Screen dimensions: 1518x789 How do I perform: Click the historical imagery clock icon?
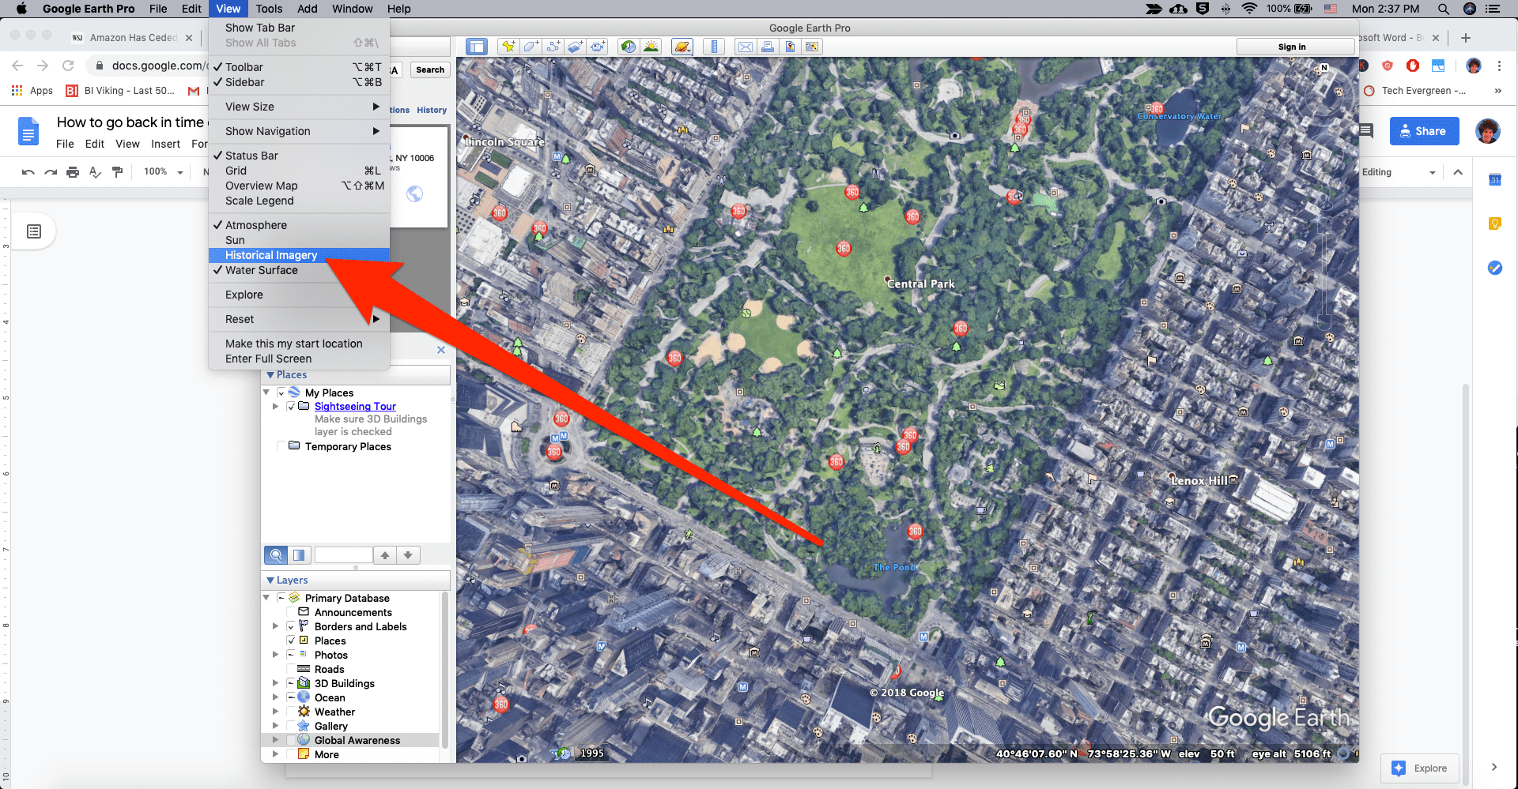(629, 47)
